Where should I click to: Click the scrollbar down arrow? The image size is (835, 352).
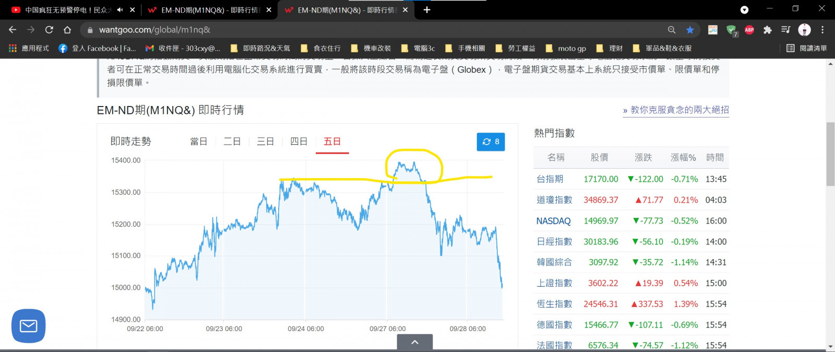point(830,346)
